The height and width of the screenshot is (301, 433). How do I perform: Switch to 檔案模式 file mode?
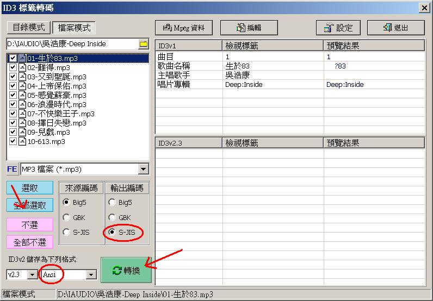(73, 28)
